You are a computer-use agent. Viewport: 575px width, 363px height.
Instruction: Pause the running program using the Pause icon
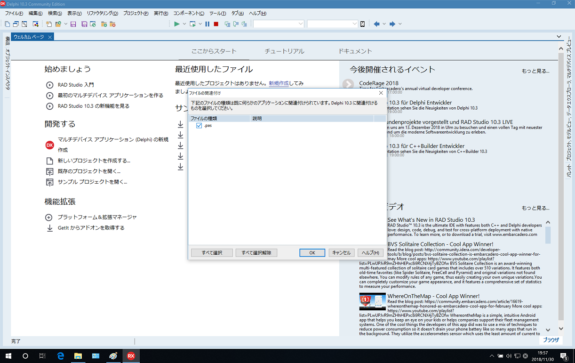(x=207, y=24)
